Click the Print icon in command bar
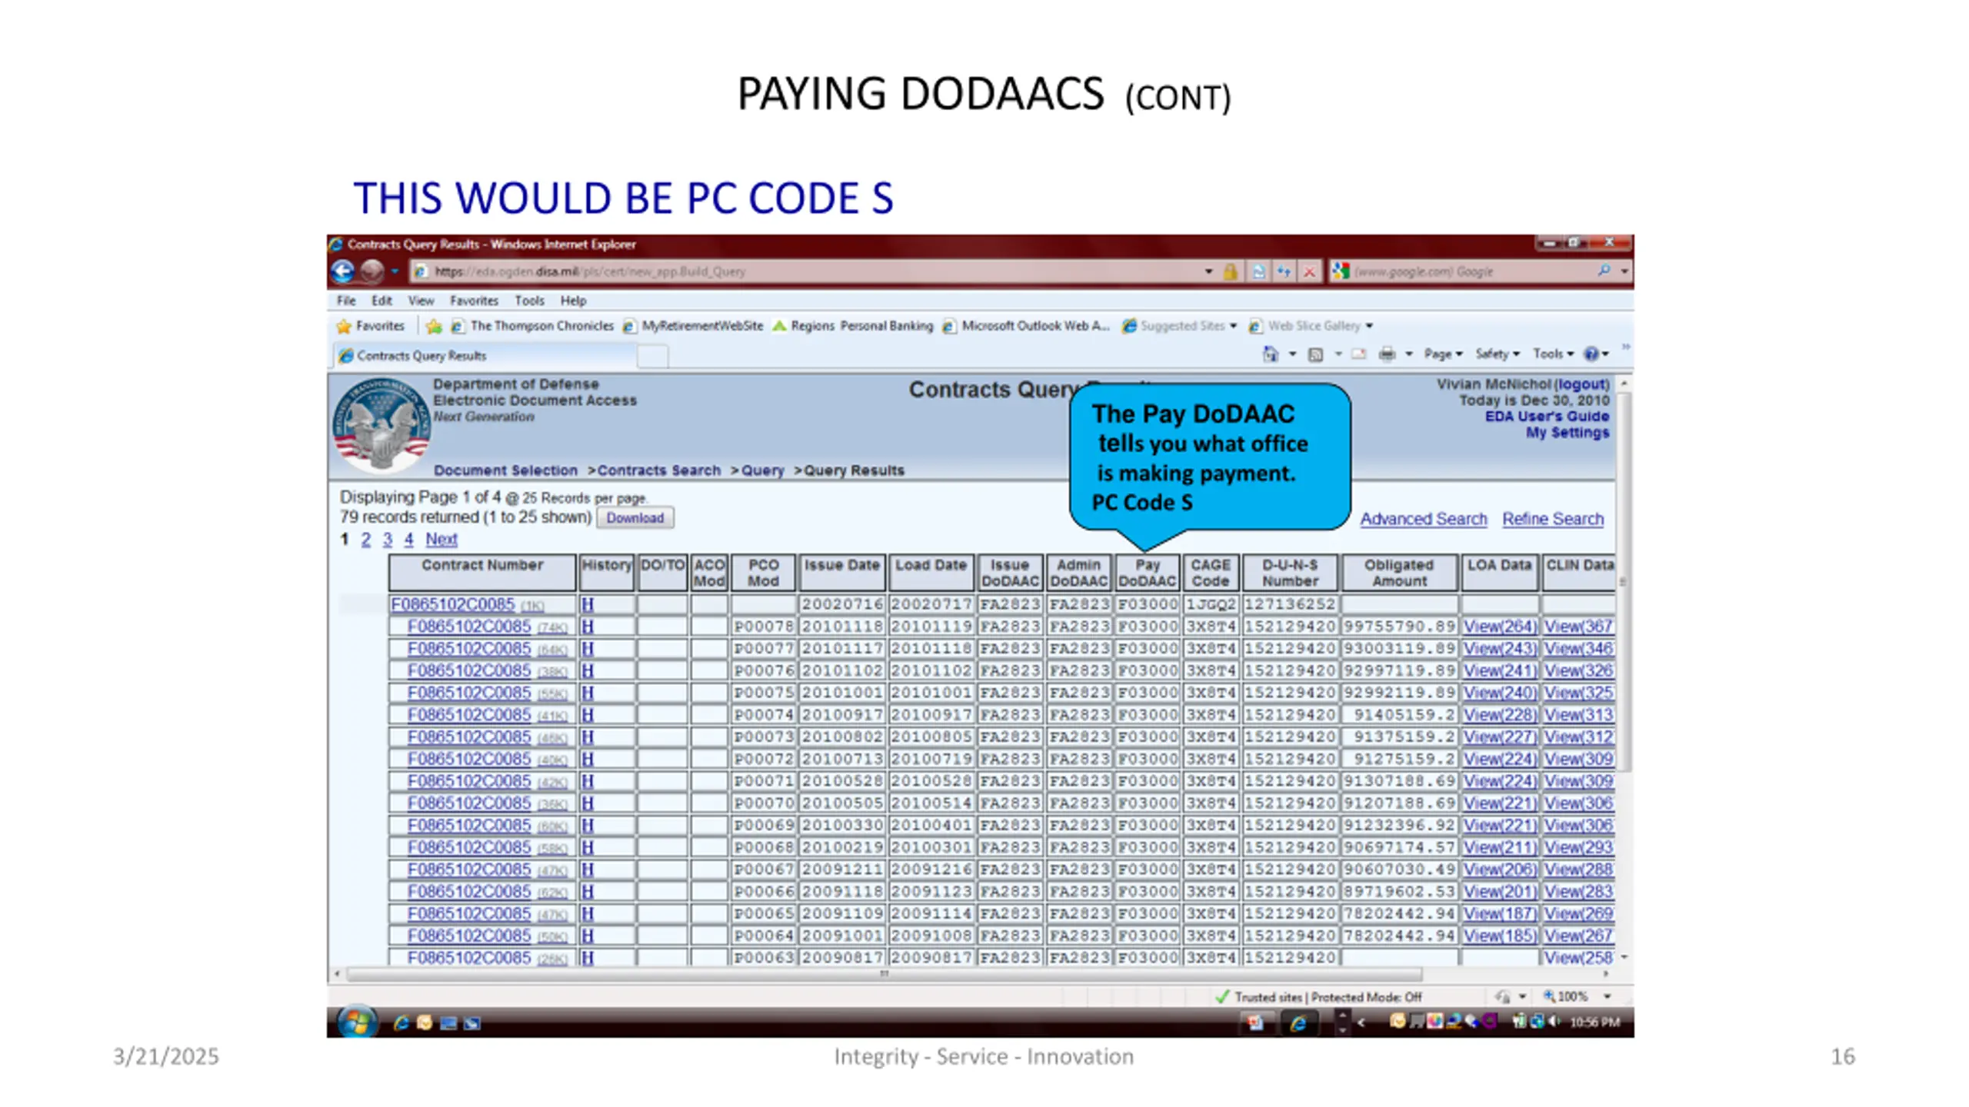Screen dimensions: 1969x1107 click(1387, 354)
